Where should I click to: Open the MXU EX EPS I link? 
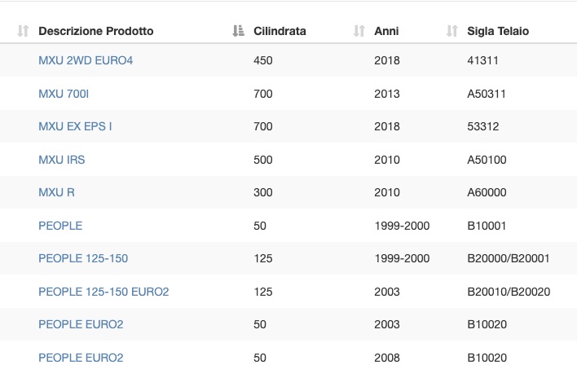point(75,126)
